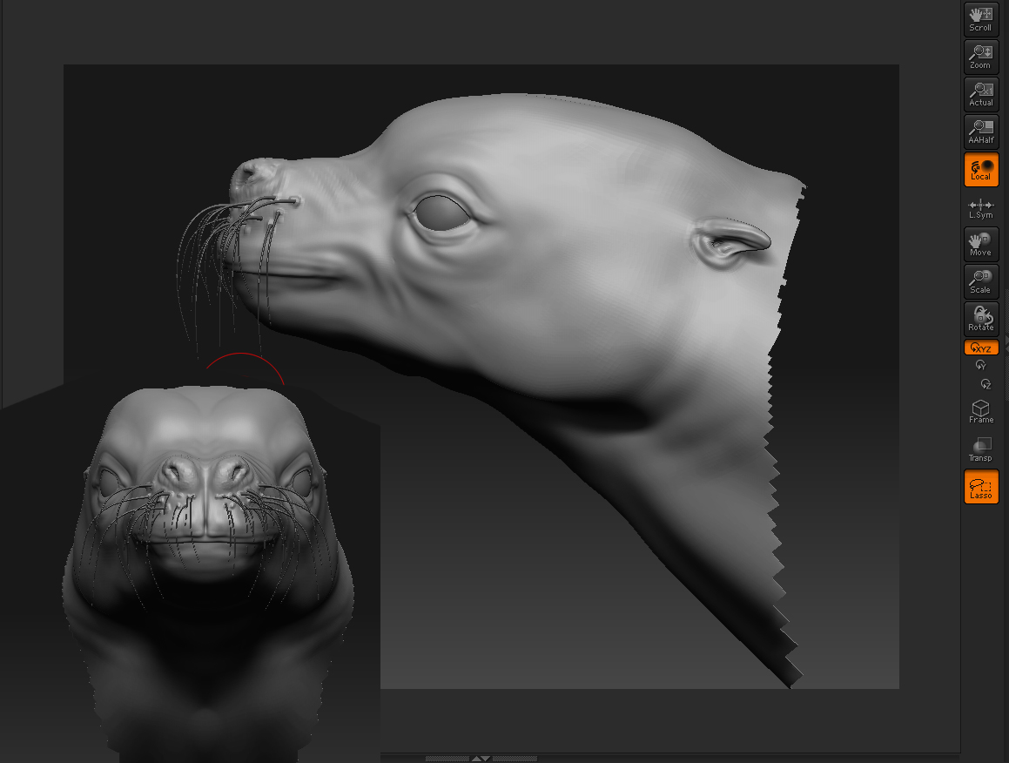Expand the right tray divider handle

click(x=1006, y=344)
